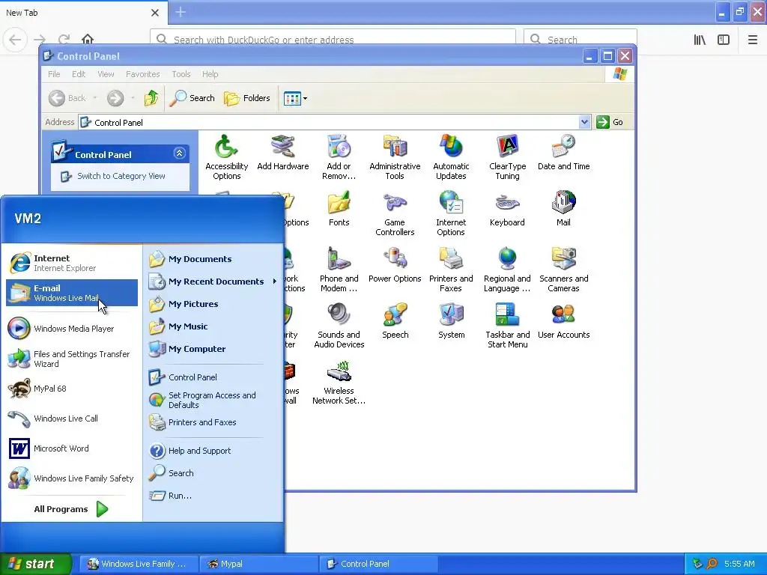The image size is (767, 575).
Task: Open the Edit menu
Action: [78, 74]
